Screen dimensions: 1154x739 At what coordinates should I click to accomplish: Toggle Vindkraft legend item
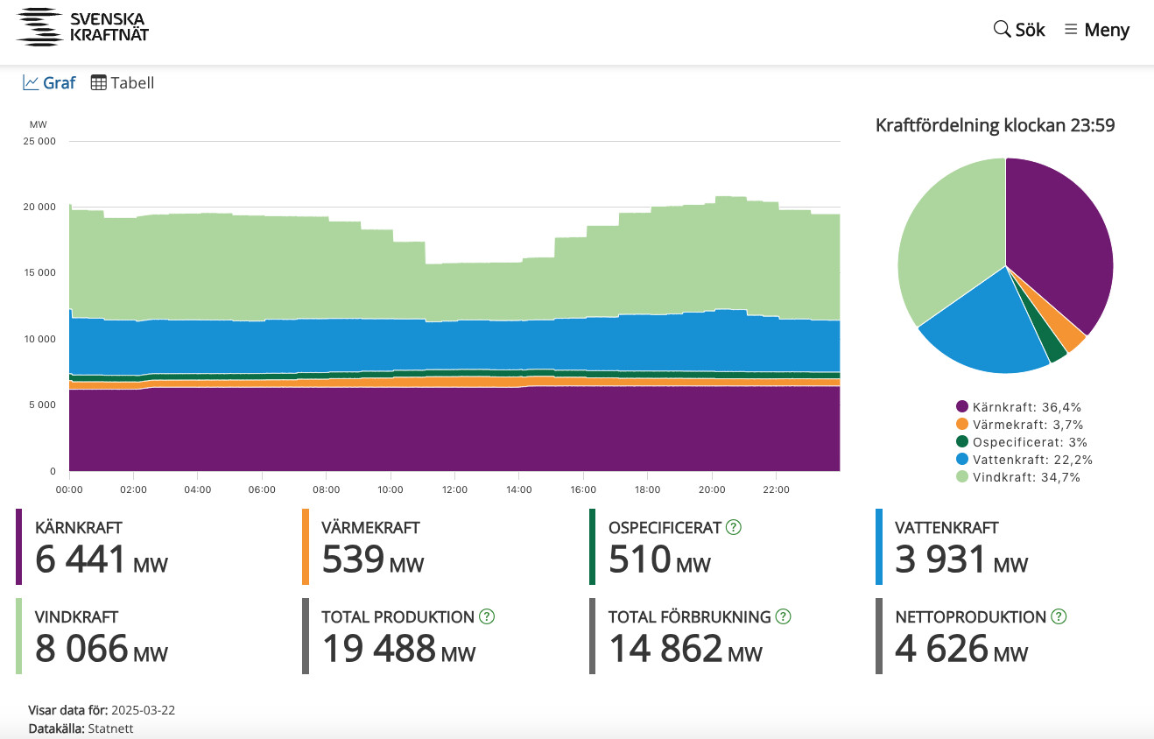coord(1018,477)
